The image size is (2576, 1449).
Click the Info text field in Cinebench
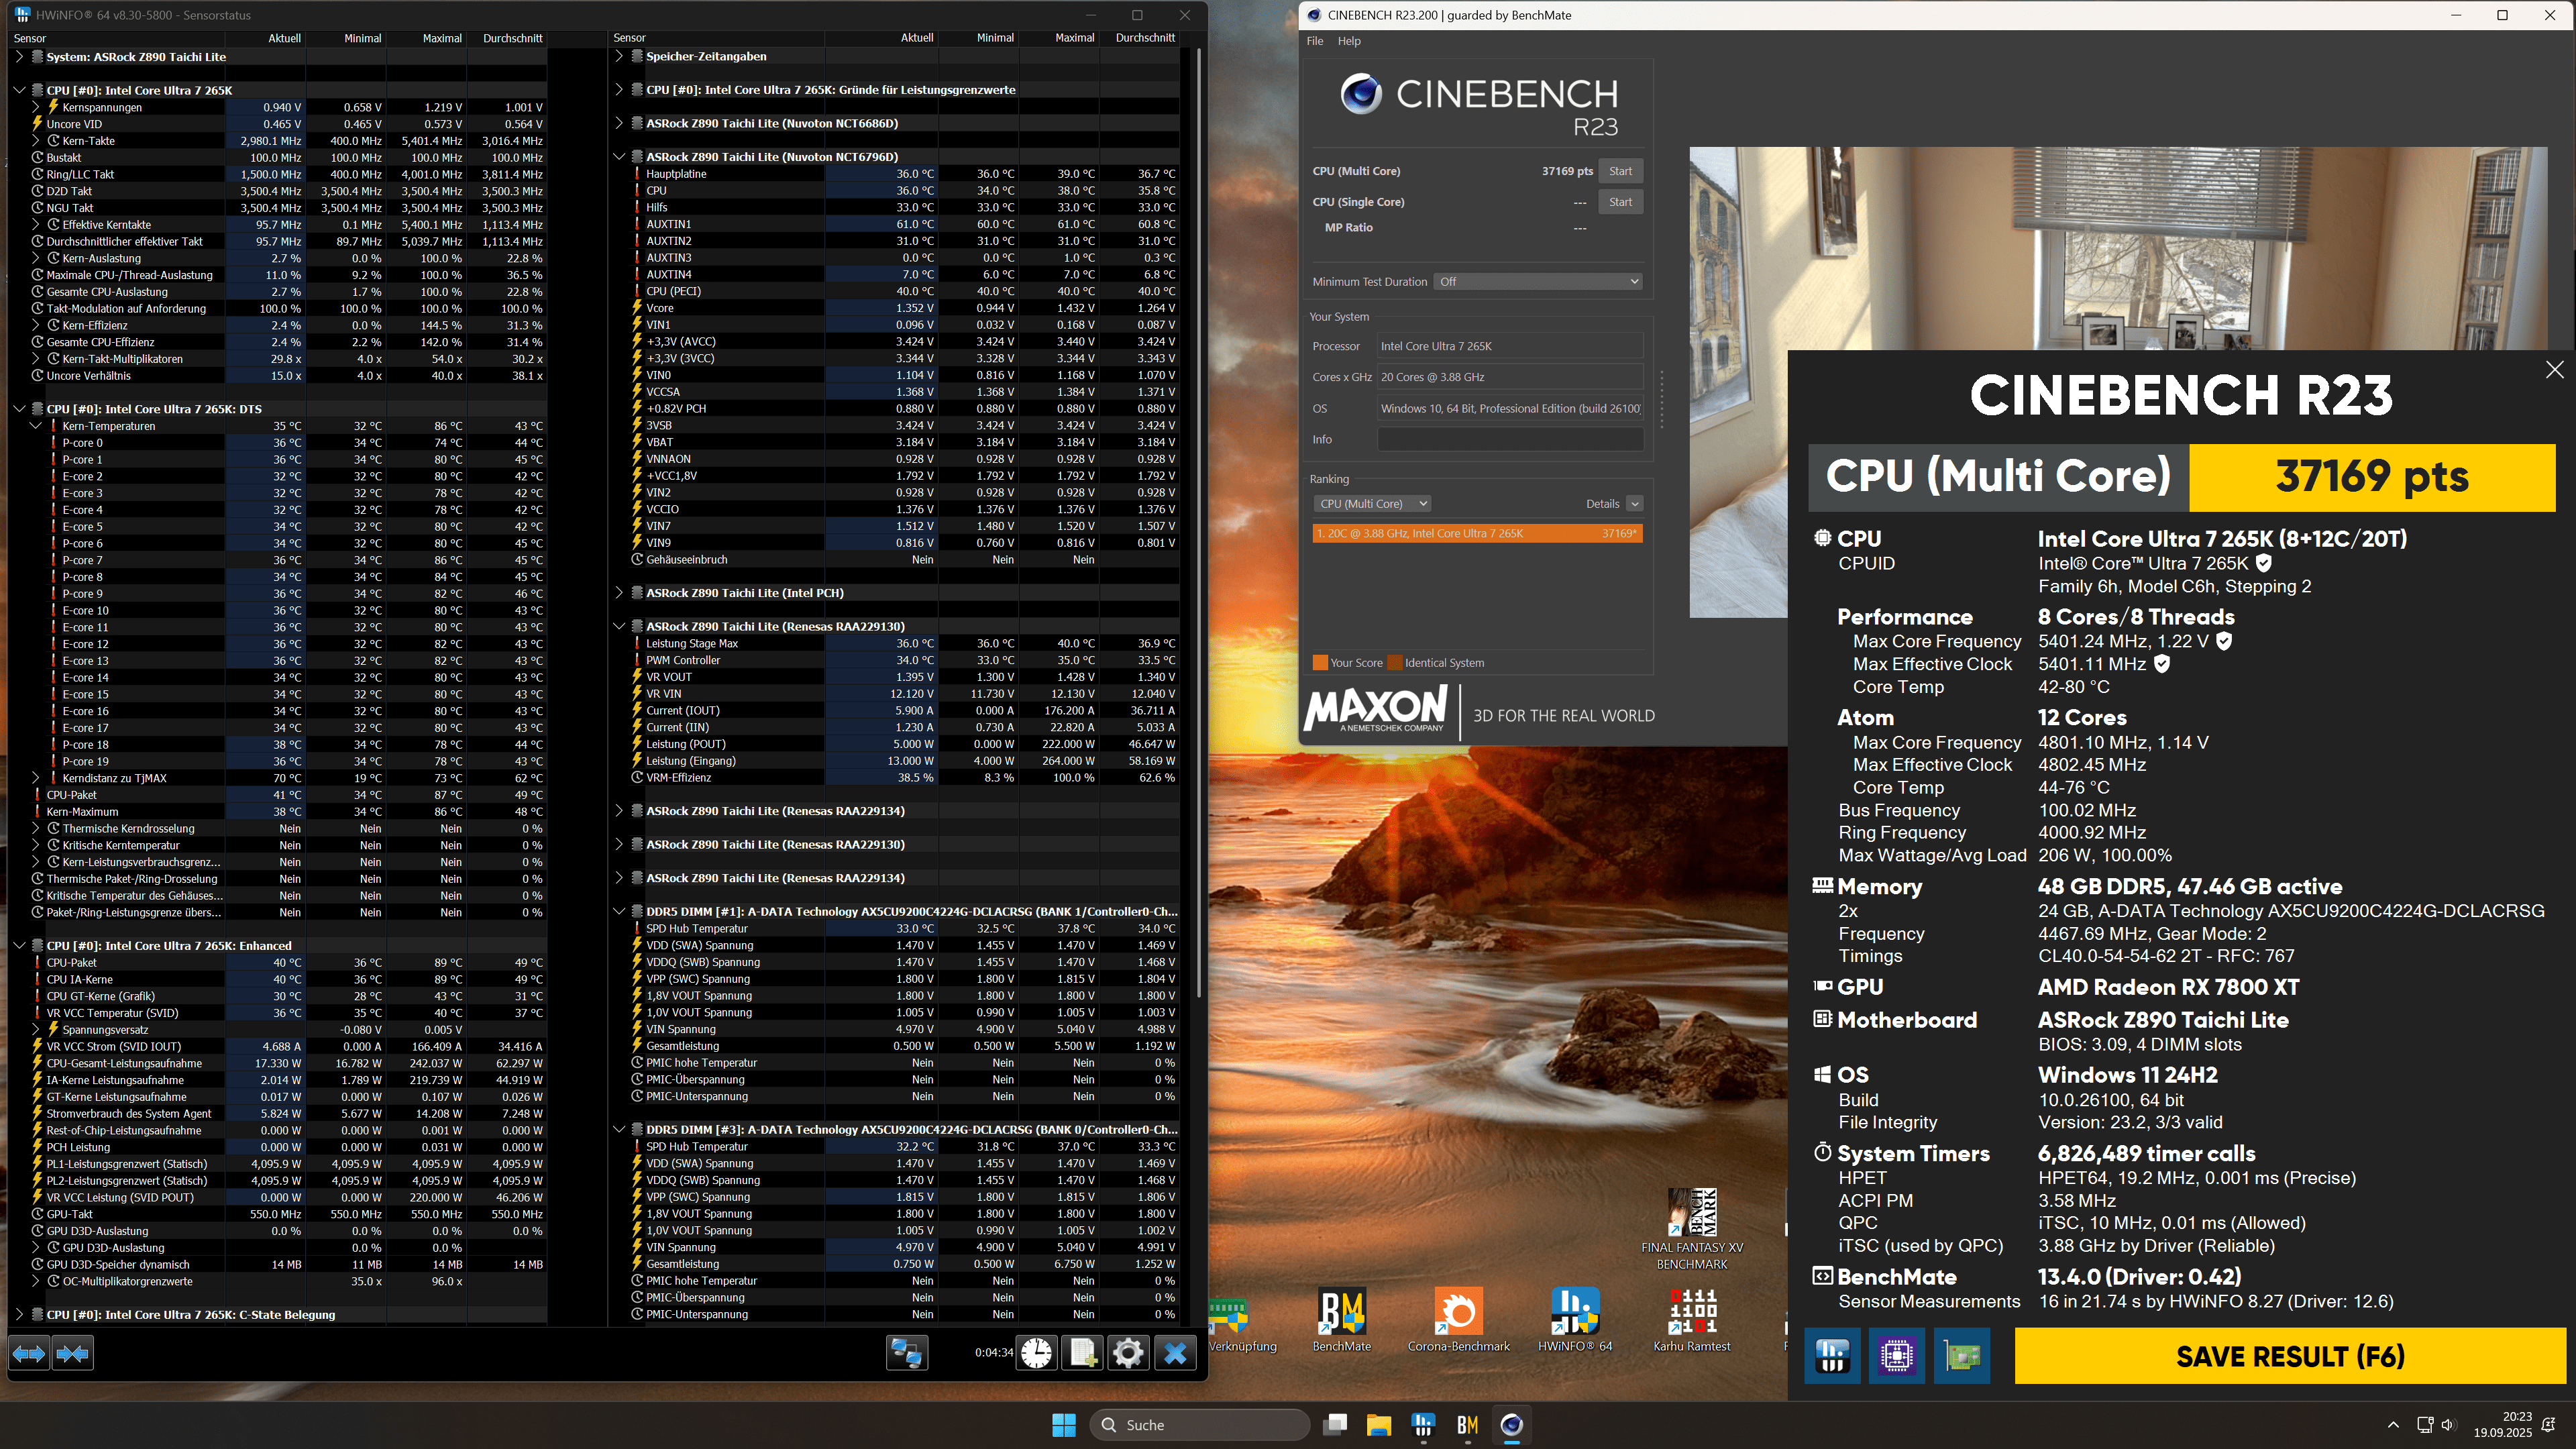coord(1510,440)
